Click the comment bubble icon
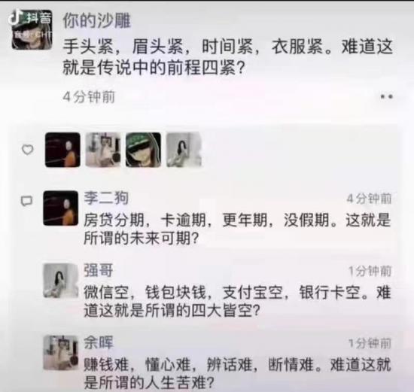Image resolution: width=414 pixels, height=392 pixels. 26,201
